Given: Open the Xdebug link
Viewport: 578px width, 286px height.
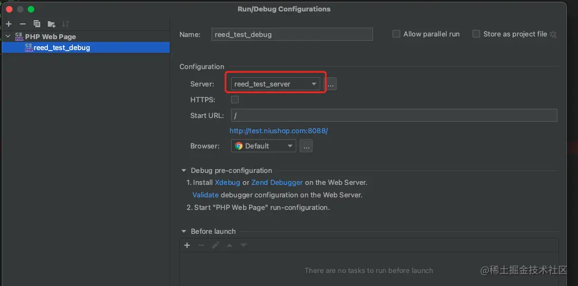Looking at the screenshot, I should tap(227, 183).
